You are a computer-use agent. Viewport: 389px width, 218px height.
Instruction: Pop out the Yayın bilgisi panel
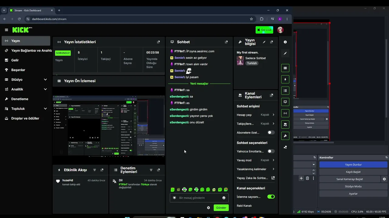coord(271,42)
